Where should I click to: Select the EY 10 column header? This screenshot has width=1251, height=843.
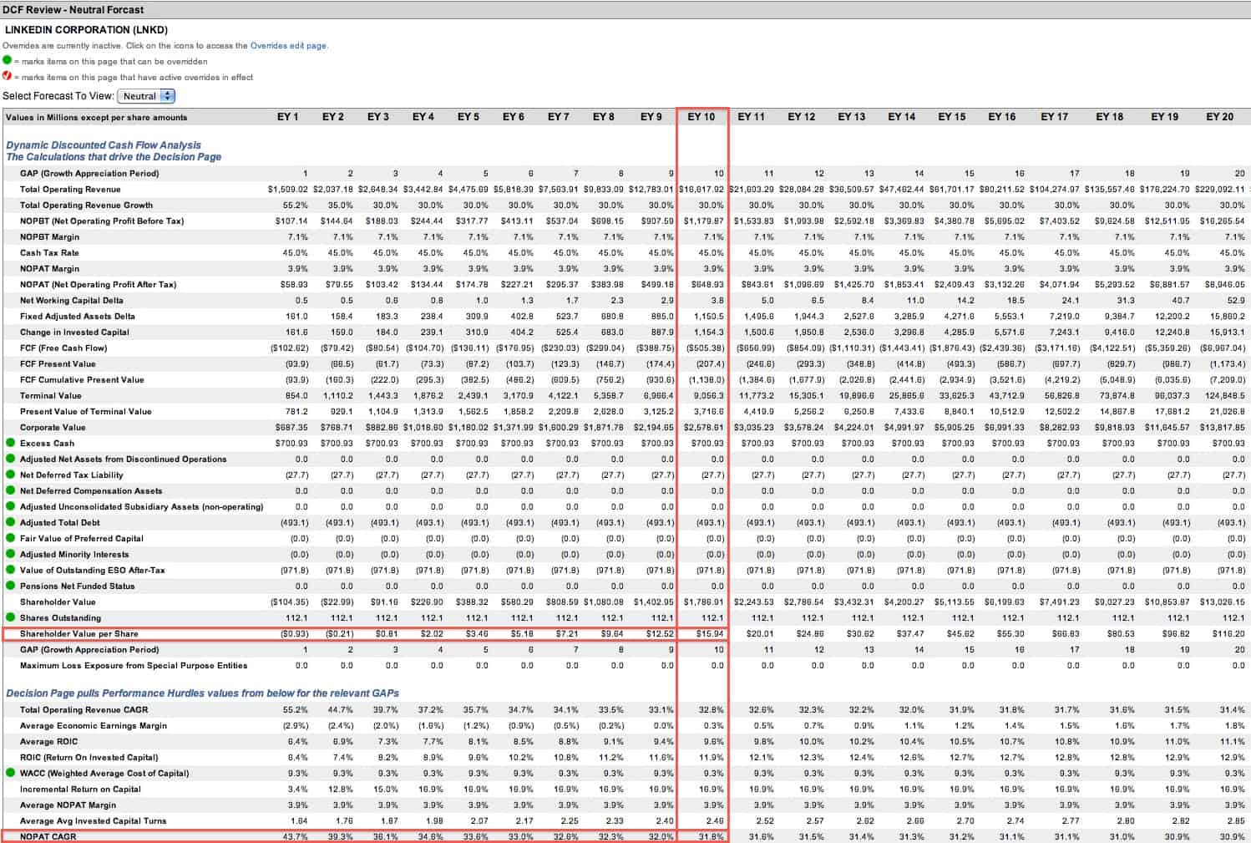pyautogui.click(x=701, y=117)
